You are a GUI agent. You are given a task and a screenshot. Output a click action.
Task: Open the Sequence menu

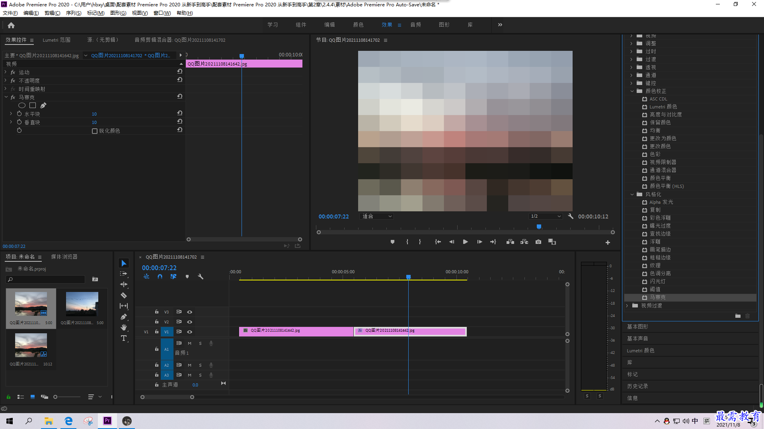74,13
